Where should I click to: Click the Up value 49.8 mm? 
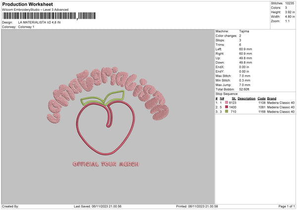coord(246,58)
